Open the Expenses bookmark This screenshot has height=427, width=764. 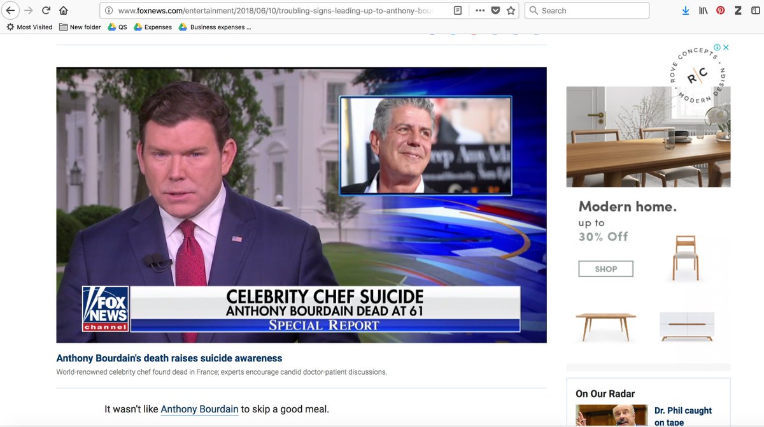[x=153, y=27]
